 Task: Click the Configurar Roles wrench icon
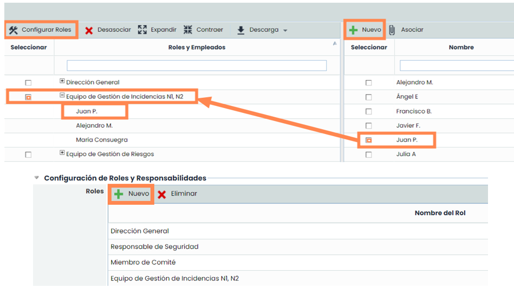coord(14,30)
